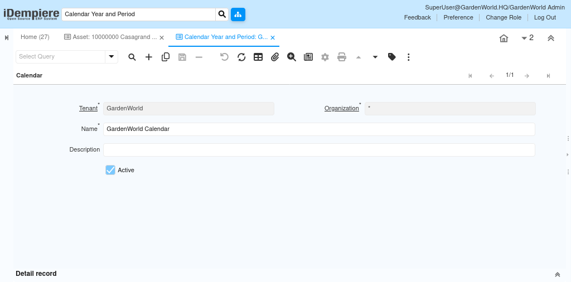Click the Change Role link
This screenshot has width=571, height=282.
point(504,17)
